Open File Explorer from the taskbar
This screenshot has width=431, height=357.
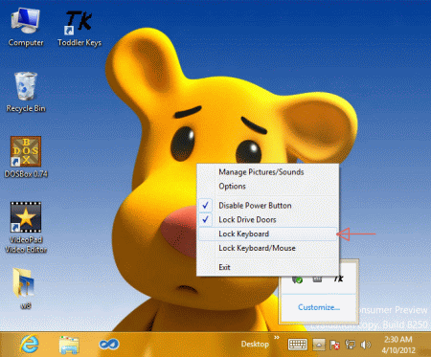click(69, 345)
